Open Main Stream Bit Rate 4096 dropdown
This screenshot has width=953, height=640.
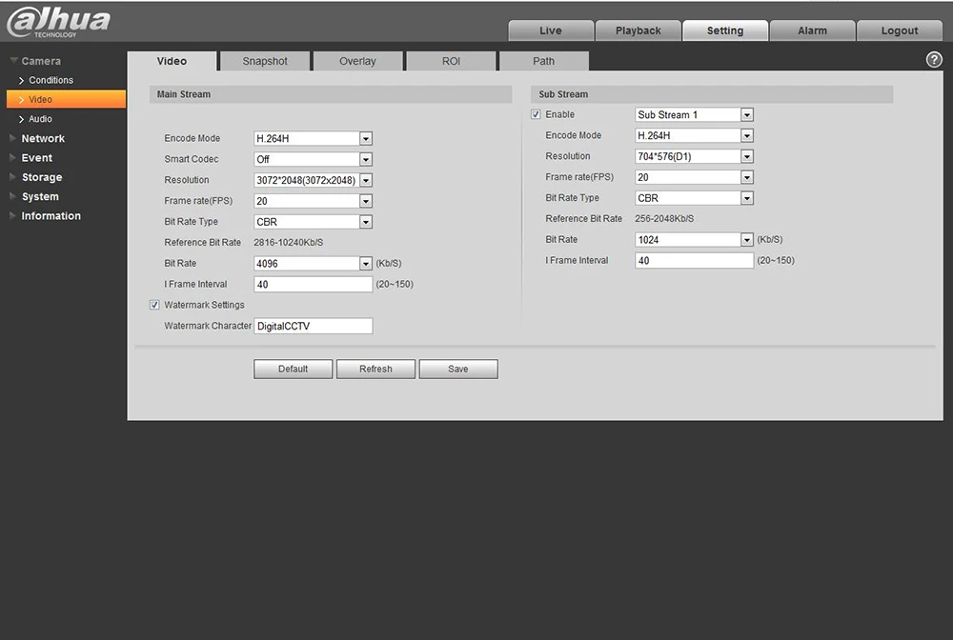(x=313, y=264)
